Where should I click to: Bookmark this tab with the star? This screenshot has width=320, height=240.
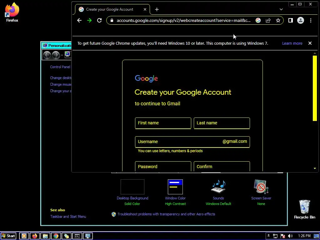click(278, 20)
